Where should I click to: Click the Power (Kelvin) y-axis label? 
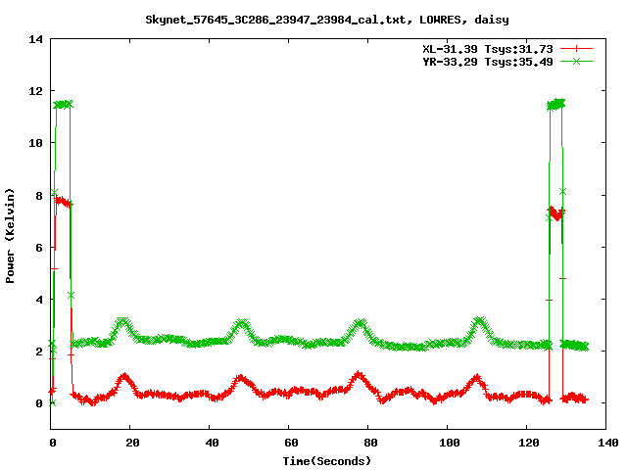(x=10, y=236)
